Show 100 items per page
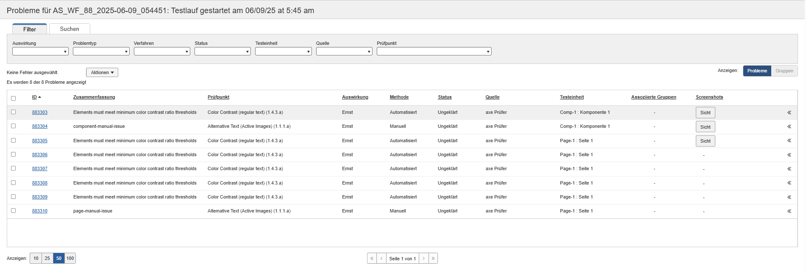806x273 pixels. pos(70,259)
